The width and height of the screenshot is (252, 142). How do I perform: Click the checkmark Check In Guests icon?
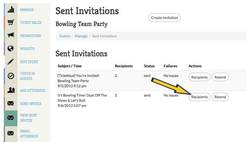10,76
